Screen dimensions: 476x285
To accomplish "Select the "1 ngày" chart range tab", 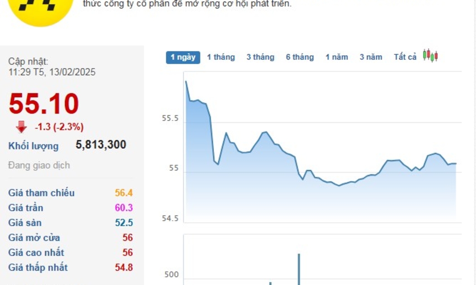I will click(183, 57).
